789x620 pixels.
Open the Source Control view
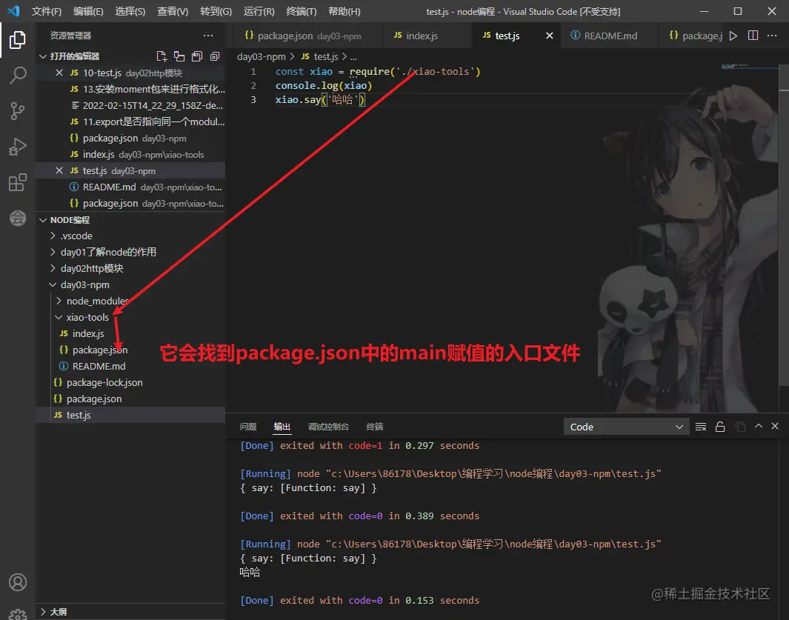pos(18,111)
